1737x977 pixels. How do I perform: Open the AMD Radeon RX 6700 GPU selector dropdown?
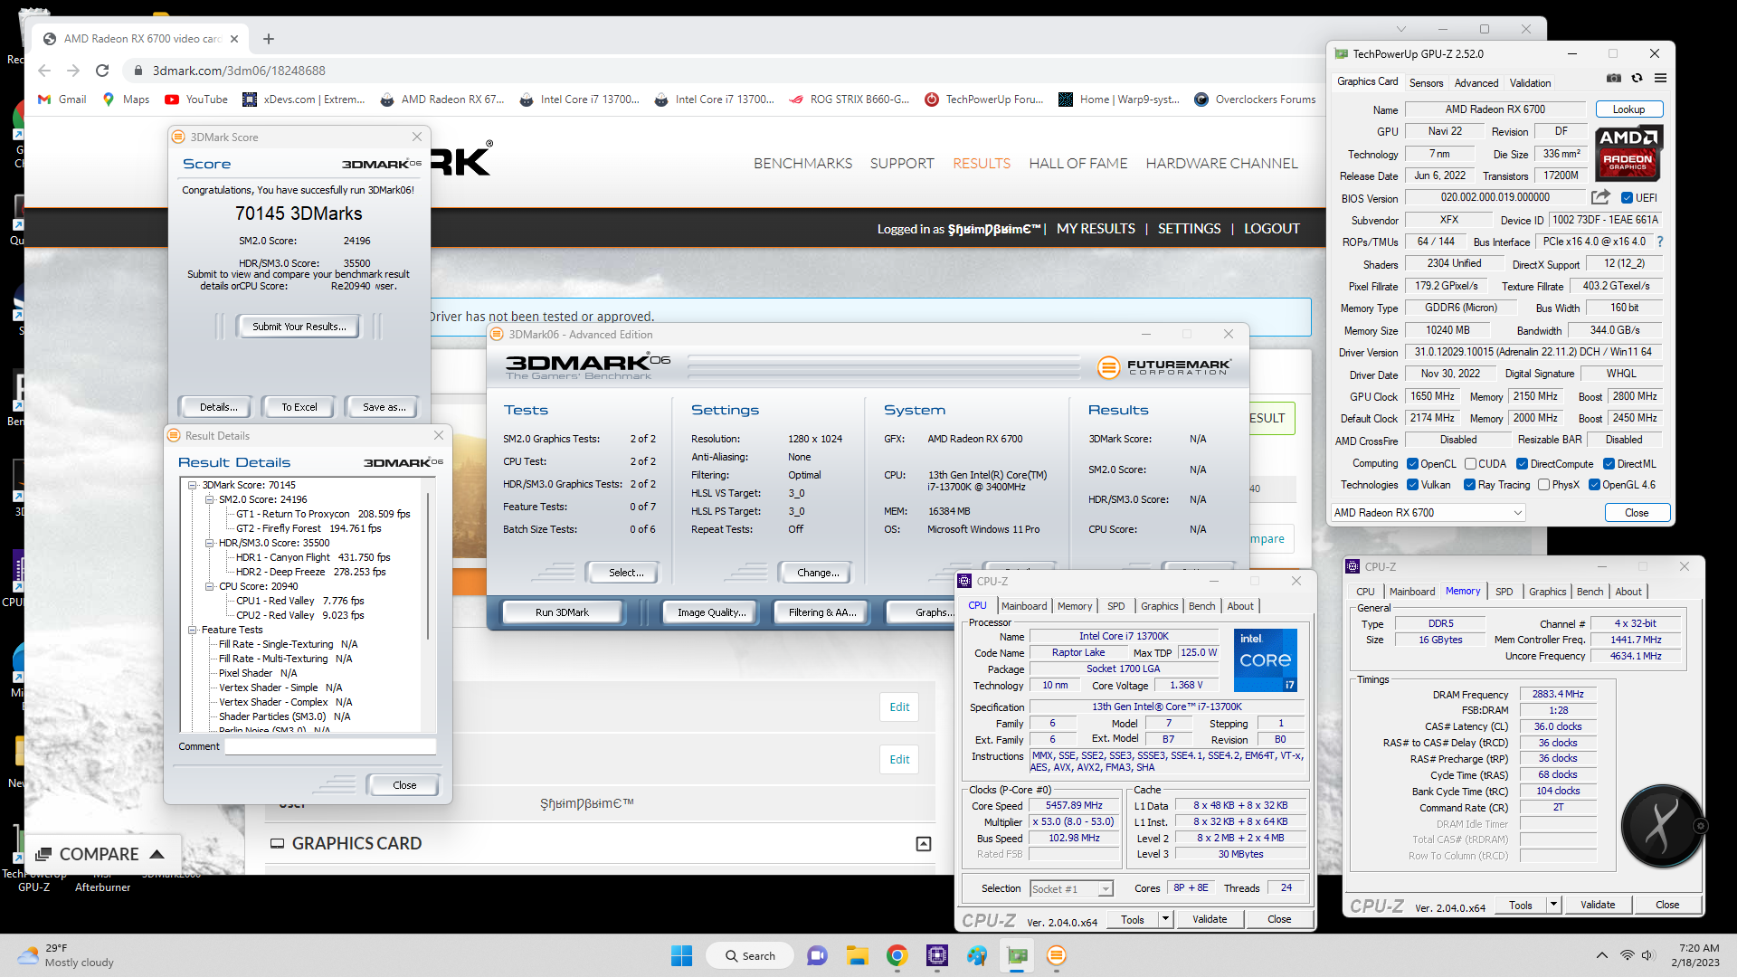pos(1428,513)
